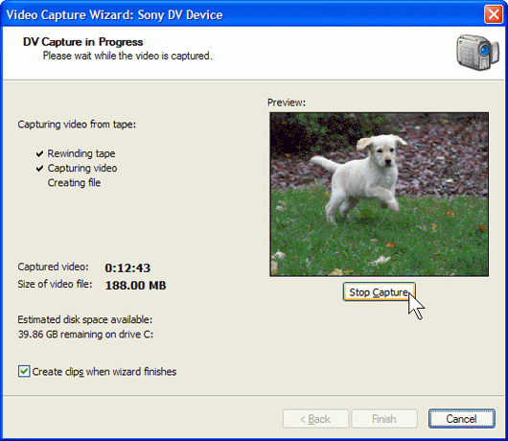Click the camcorder icon in header
Viewport: 508px width, 441px height.
click(477, 52)
